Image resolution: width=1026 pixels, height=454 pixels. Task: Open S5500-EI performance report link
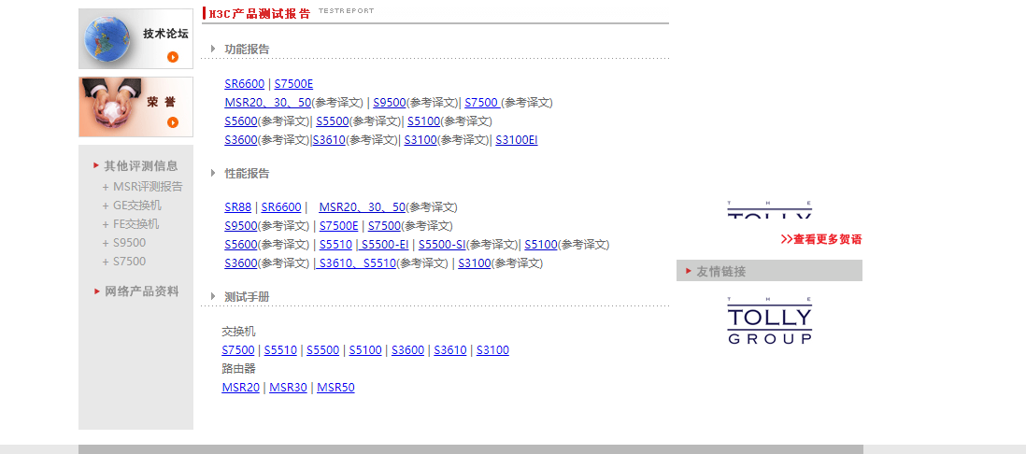click(383, 245)
